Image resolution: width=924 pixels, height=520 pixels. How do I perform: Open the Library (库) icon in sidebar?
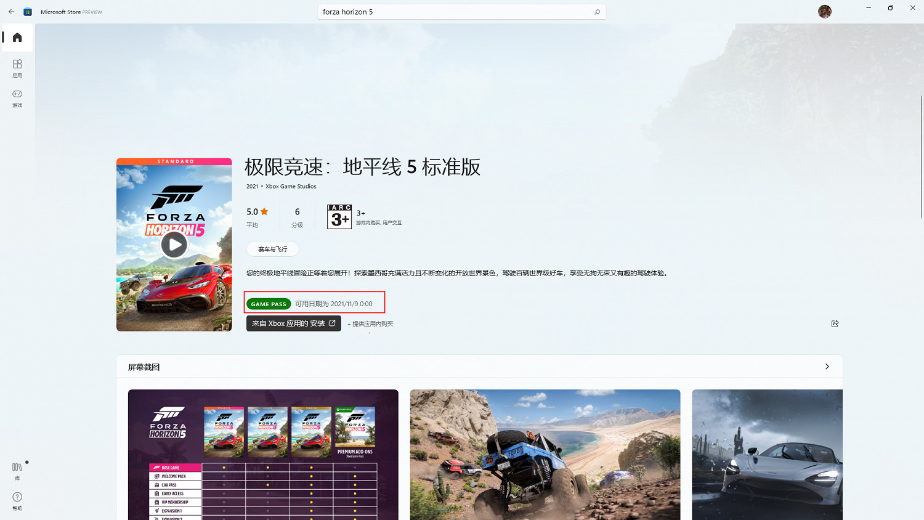(17, 470)
